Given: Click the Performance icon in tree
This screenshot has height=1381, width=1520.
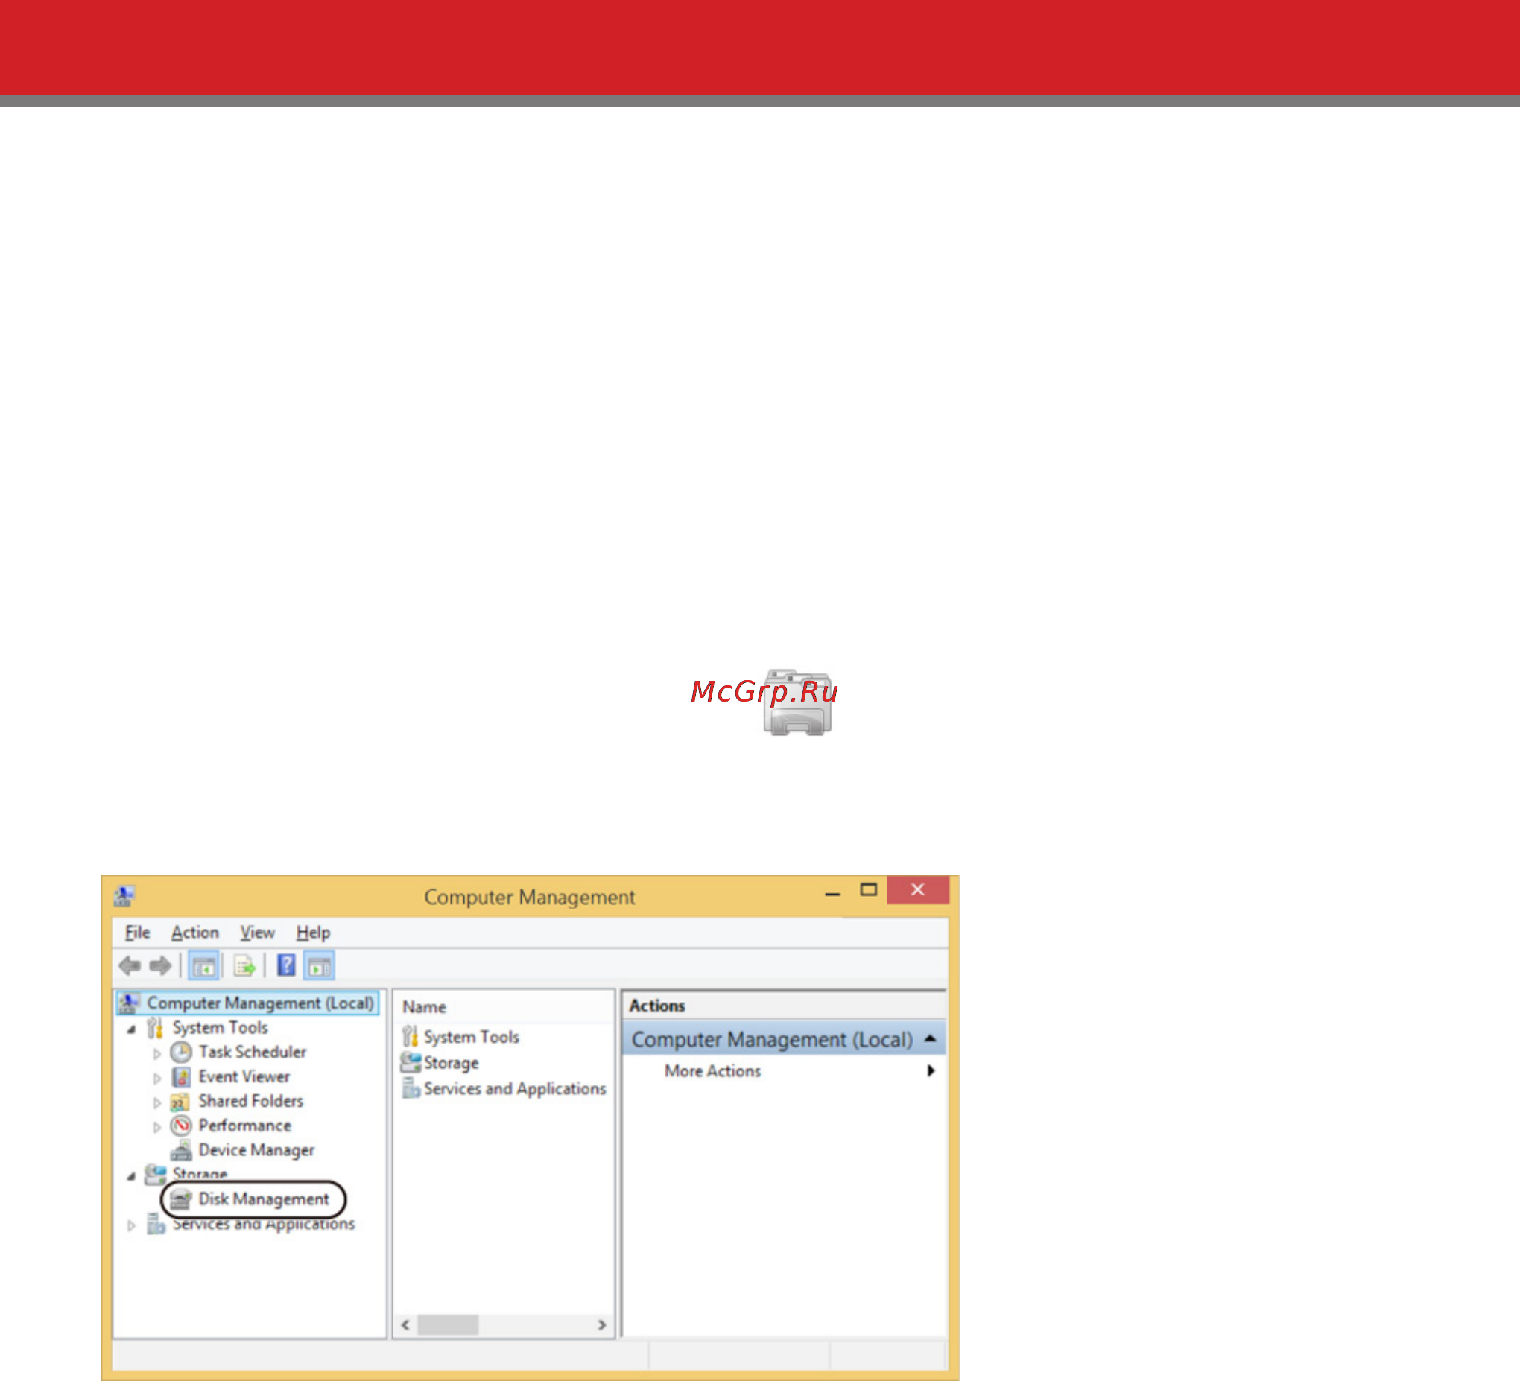Looking at the screenshot, I should coord(181,1126).
